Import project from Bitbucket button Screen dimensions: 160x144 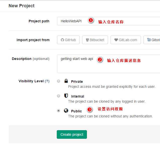95,40
